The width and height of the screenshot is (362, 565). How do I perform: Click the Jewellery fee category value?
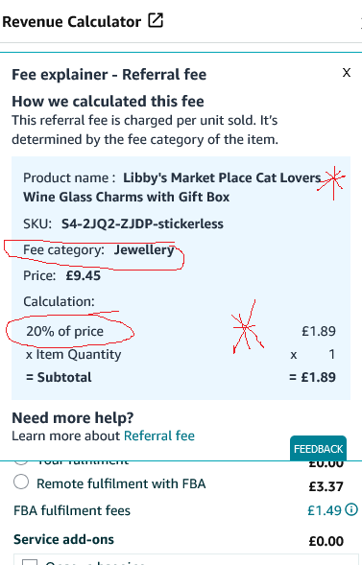click(x=144, y=249)
